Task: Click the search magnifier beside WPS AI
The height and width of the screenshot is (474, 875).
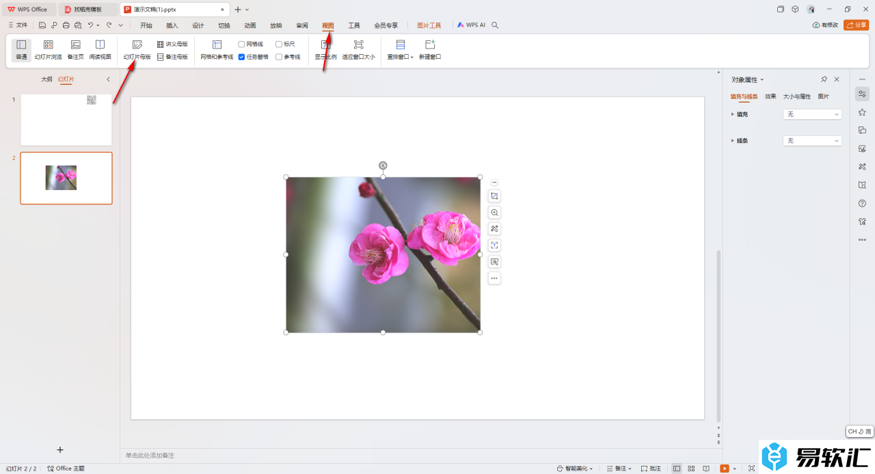Action: coord(496,25)
